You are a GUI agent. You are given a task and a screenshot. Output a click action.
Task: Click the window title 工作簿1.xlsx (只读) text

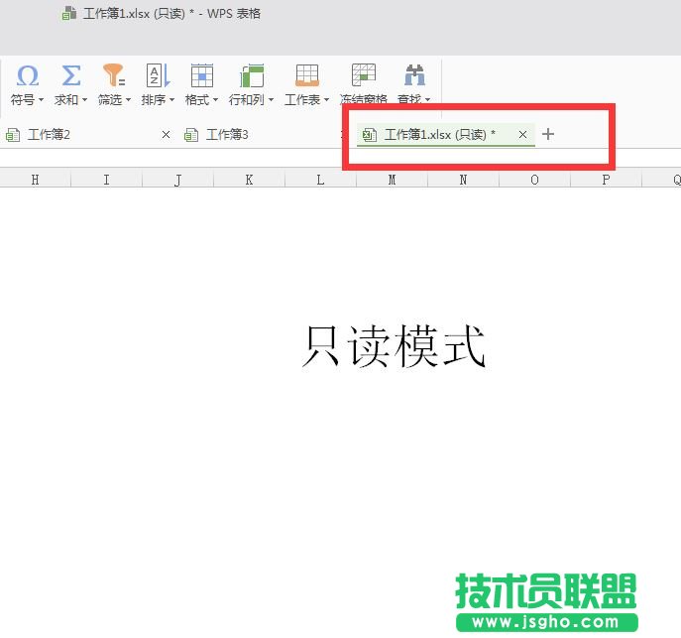pyautogui.click(x=134, y=14)
